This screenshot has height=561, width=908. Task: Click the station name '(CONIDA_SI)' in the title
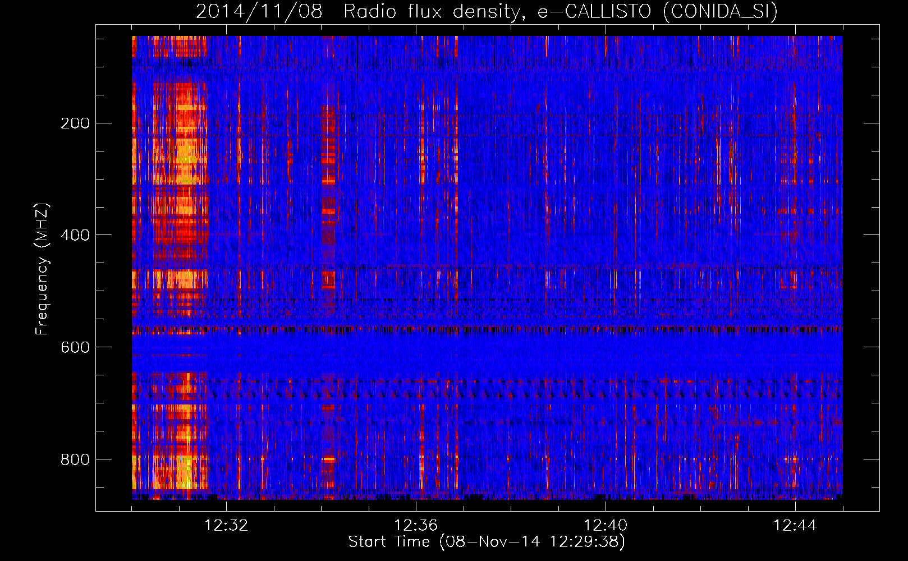[x=720, y=12]
